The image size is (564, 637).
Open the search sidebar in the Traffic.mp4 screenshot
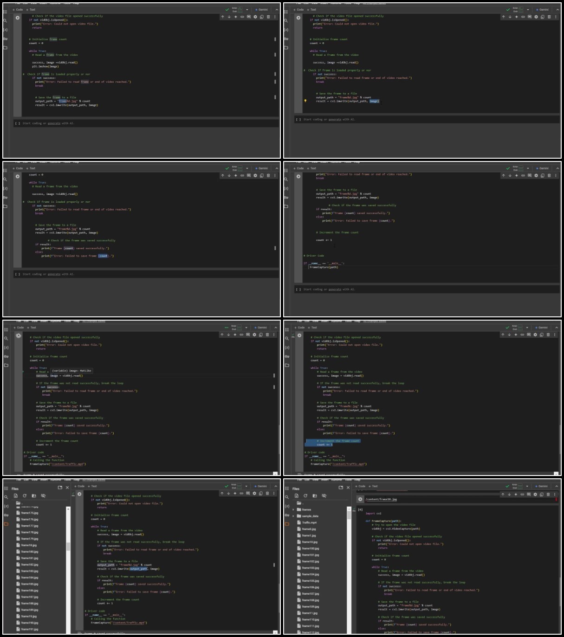point(287,497)
